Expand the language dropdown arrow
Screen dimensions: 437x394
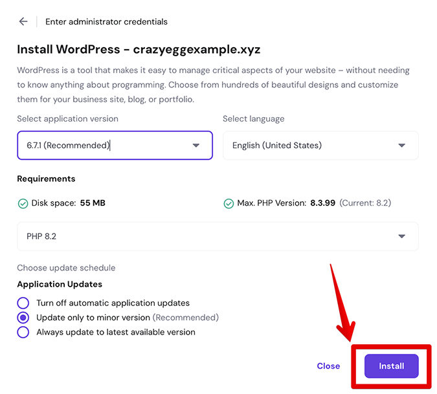pyautogui.click(x=401, y=146)
